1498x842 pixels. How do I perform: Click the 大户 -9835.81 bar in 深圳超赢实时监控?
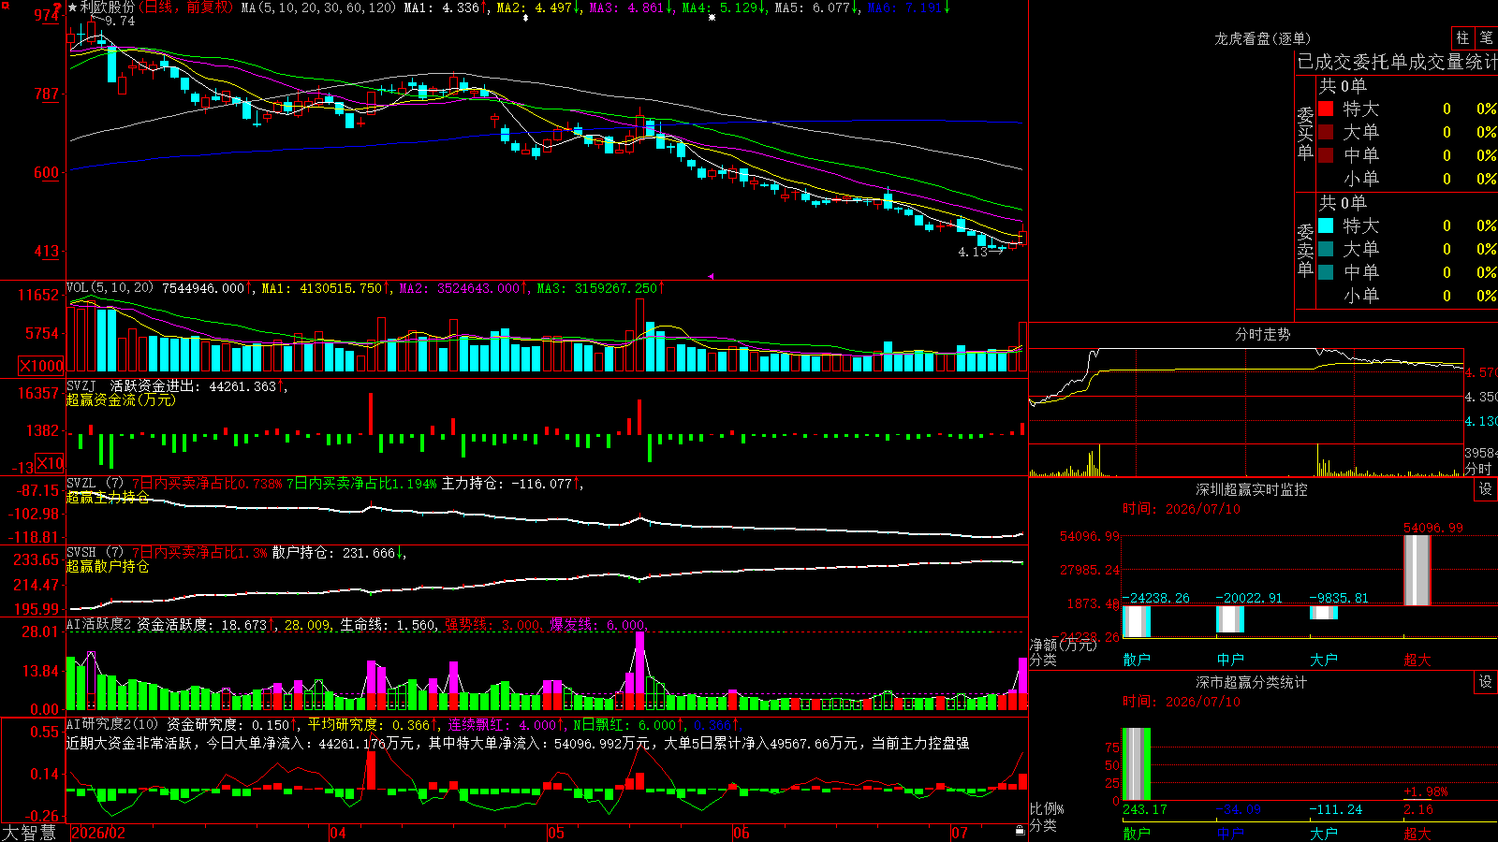point(1324,613)
